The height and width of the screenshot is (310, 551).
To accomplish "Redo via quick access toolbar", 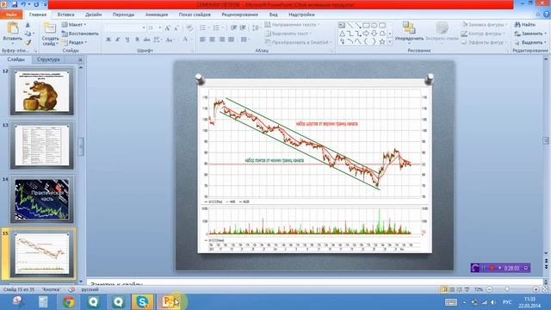I will pos(36,4).
